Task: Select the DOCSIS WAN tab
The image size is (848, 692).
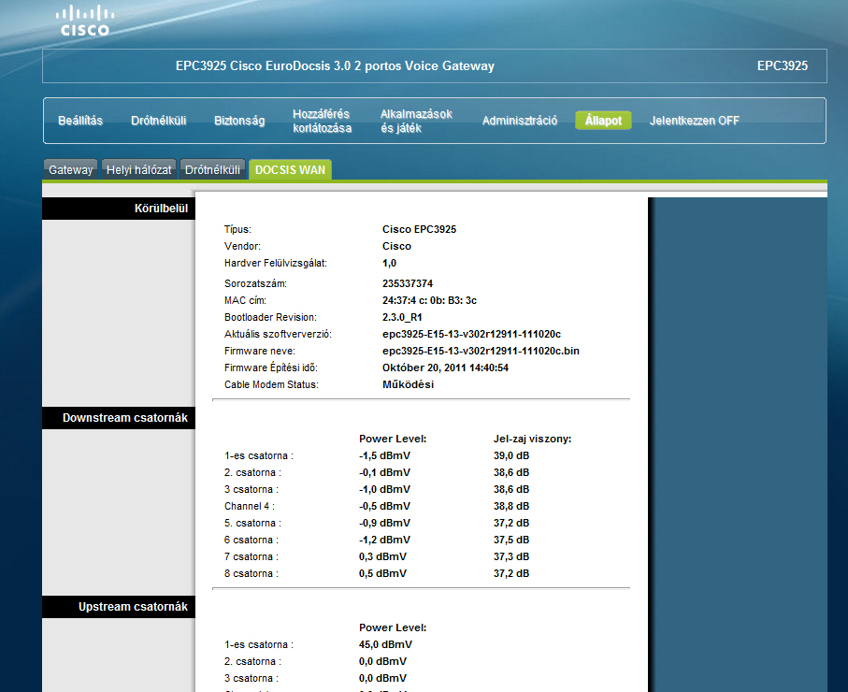Action: 290,170
